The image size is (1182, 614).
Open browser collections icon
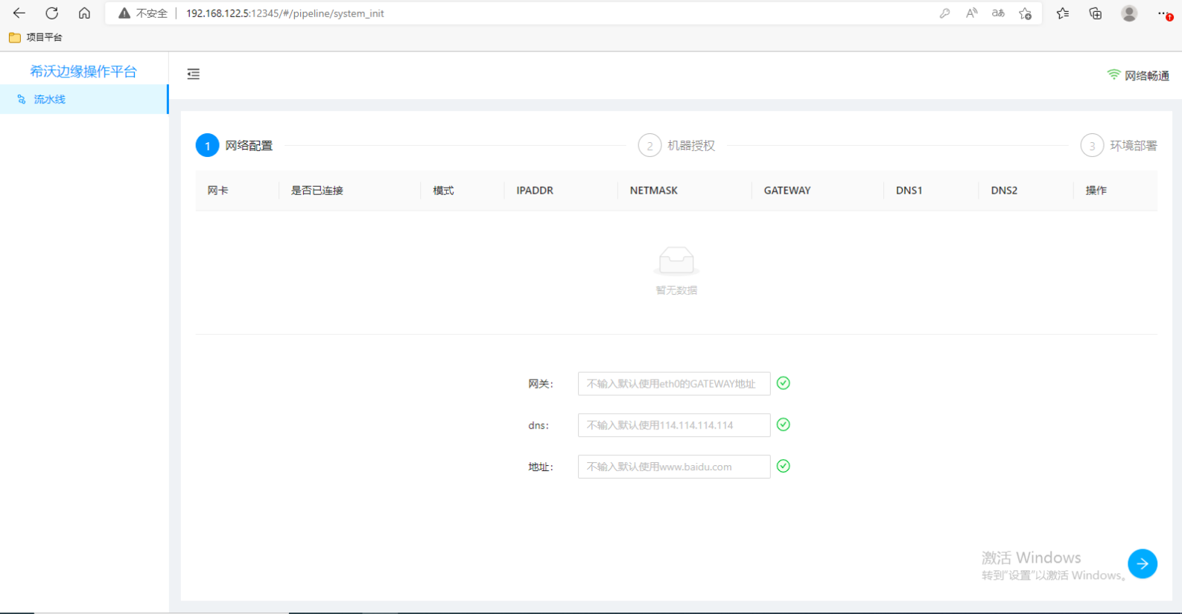[1096, 13]
